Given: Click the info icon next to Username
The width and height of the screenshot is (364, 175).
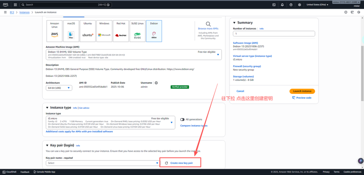Looking at the screenshot, I should pos(156,83).
